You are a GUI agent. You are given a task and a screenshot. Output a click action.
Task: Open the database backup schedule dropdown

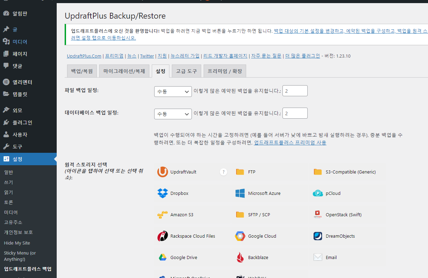pos(173,114)
